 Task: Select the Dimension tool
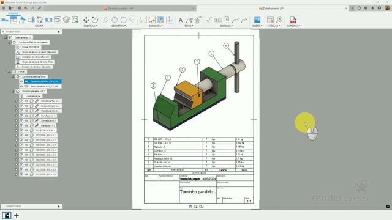143,20
